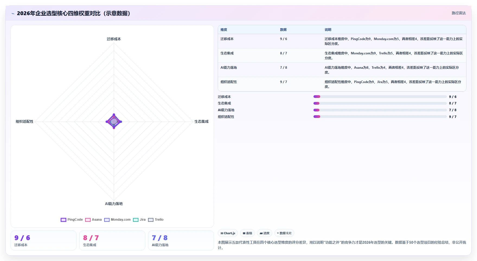Click the 路径雷达 label in header

(x=459, y=13)
